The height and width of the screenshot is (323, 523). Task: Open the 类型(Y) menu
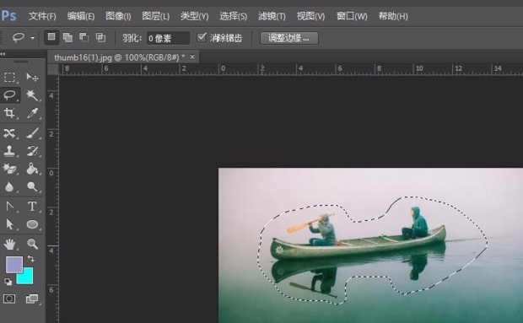(x=194, y=16)
